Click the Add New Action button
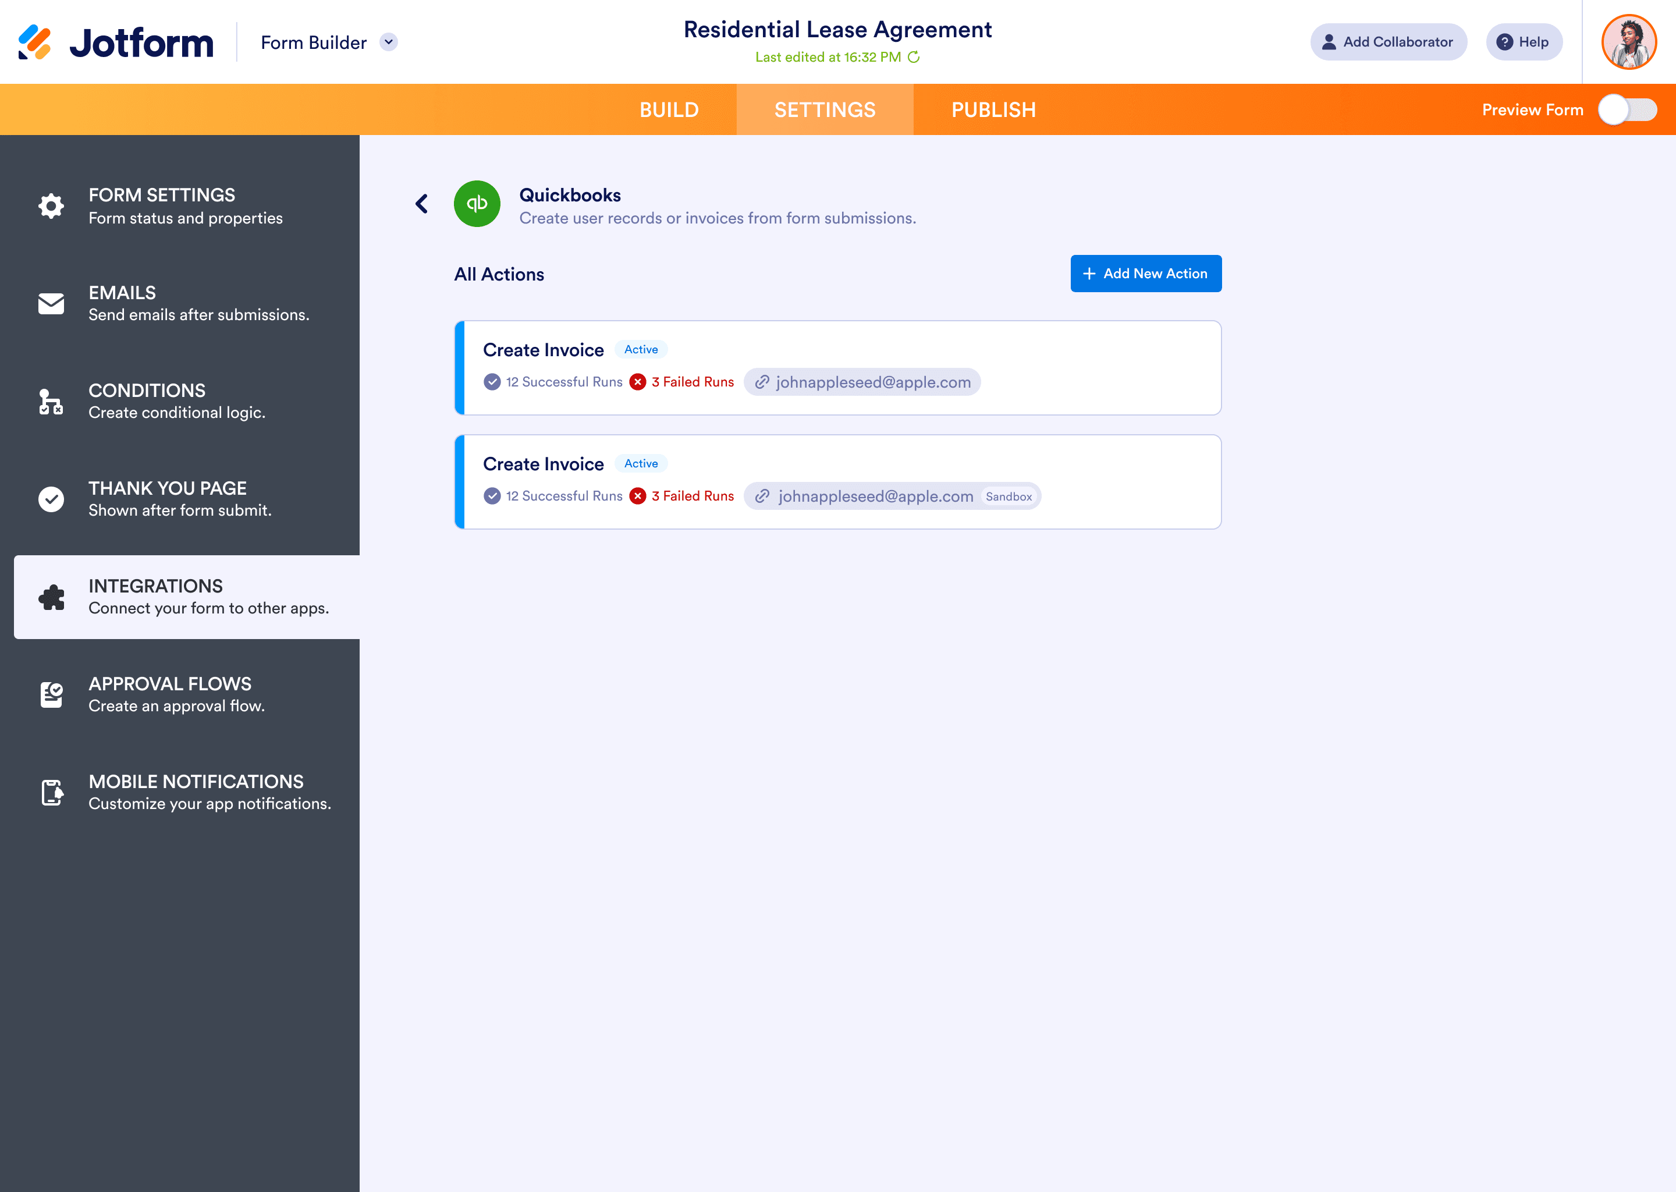The height and width of the screenshot is (1192, 1676). pos(1145,274)
